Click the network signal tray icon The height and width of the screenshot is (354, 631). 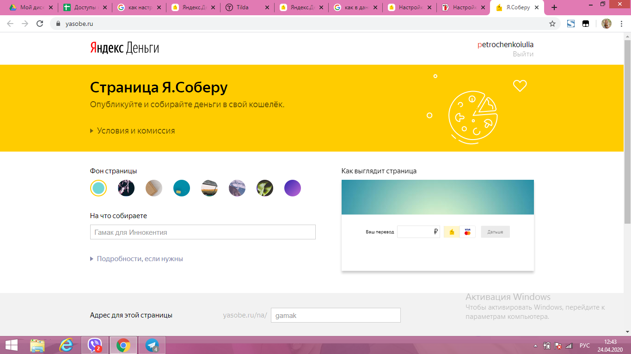point(569,346)
